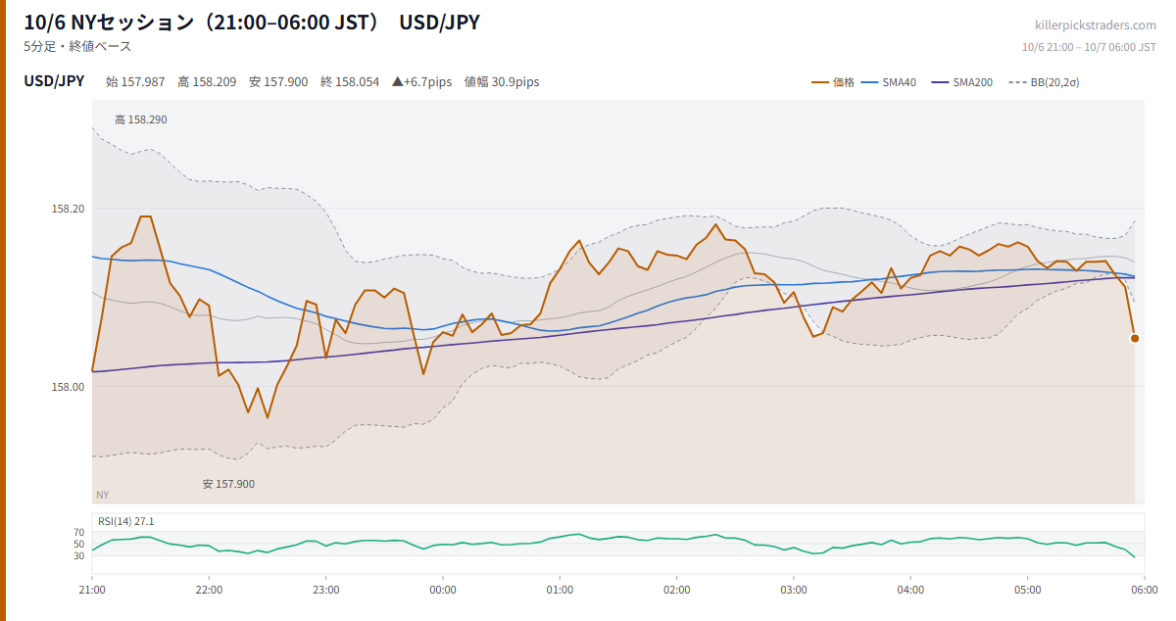This screenshot has width=1176, height=621.
Task: Click the 高 158.290 annotation on the chart
Action: [x=141, y=119]
